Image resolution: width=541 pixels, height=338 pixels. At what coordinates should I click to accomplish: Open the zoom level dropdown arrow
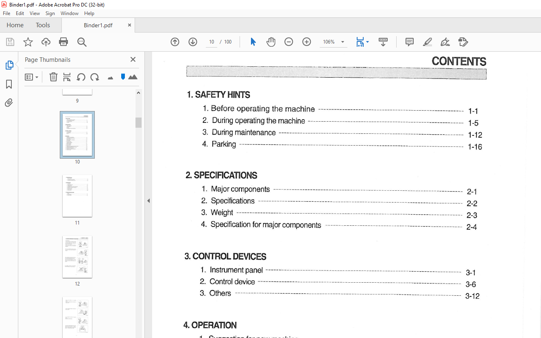(342, 42)
